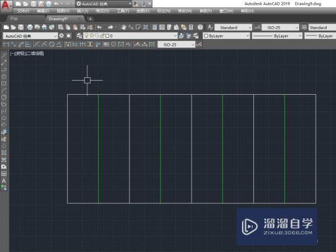Click New file icon in standard toolbar
This screenshot has width=336, height=252.
(6, 28)
